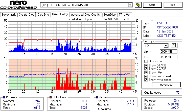Click the blue PI Errors legend square

coord(4,97)
